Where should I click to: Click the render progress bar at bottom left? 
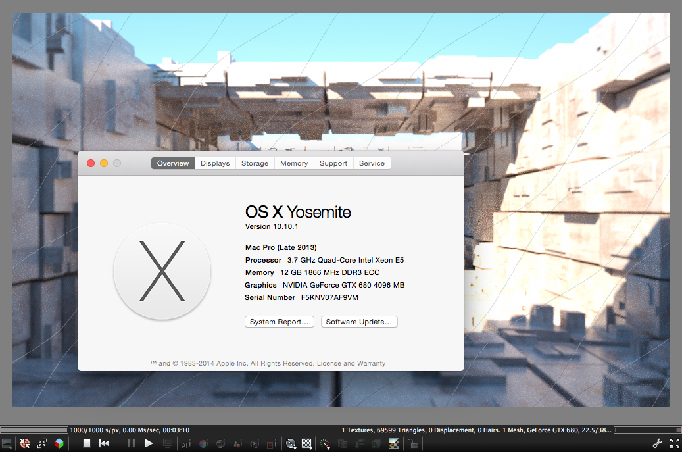click(x=34, y=430)
